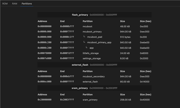Select the mcuboot_primary_app sub-partition
The image size is (180, 108).
(94, 42)
